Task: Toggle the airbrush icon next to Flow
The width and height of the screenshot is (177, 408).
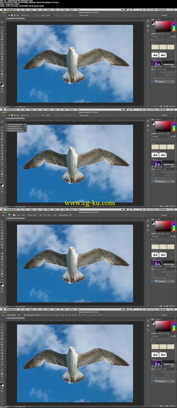Action: pos(55,215)
